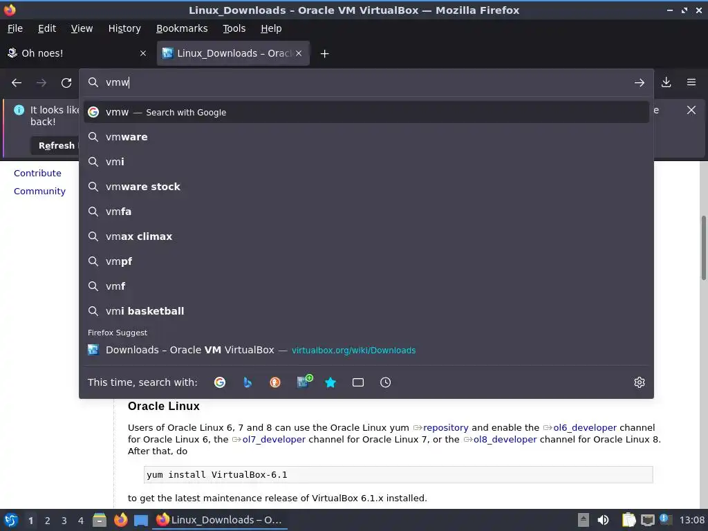Open the Contribute sidebar link
Screen dimensions: 708x531
click(37, 173)
